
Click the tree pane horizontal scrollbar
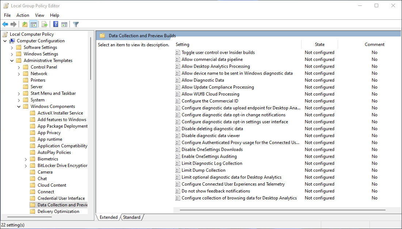(30, 217)
